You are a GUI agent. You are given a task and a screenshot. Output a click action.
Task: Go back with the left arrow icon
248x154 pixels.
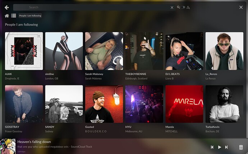click(6, 8)
